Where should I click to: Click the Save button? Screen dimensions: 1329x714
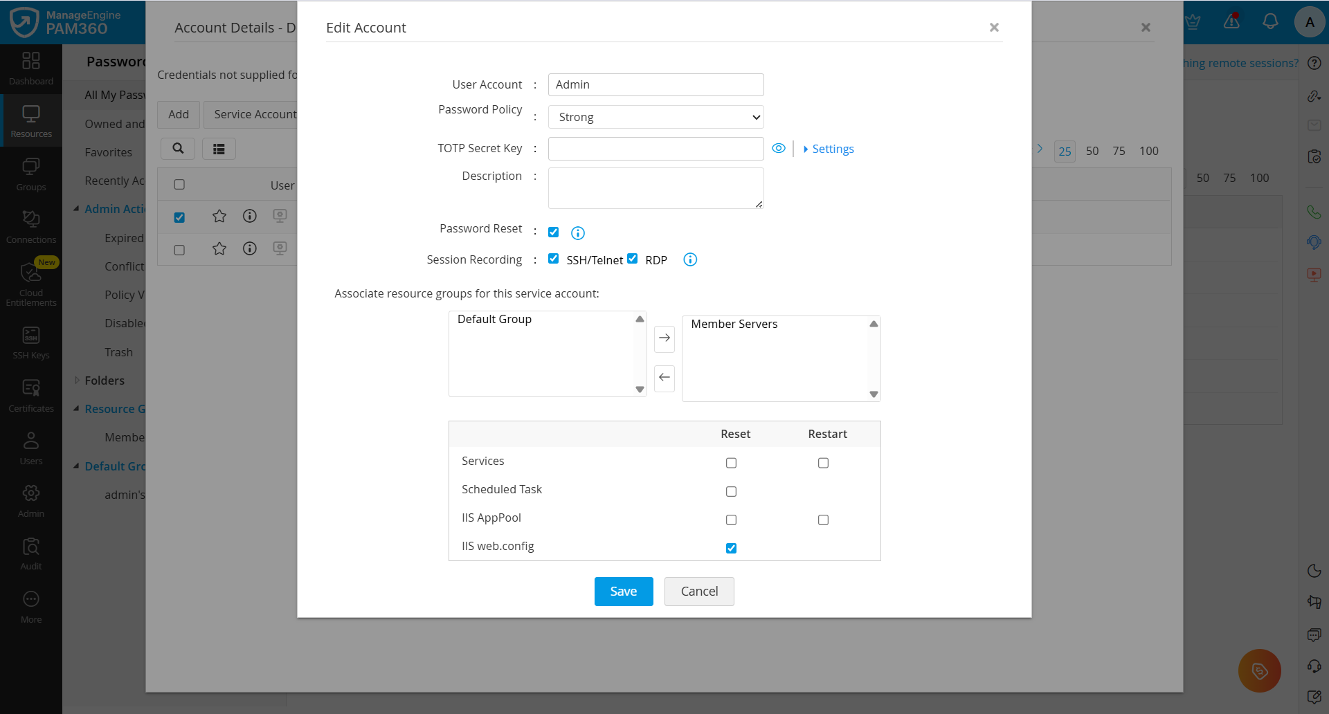[623, 591]
